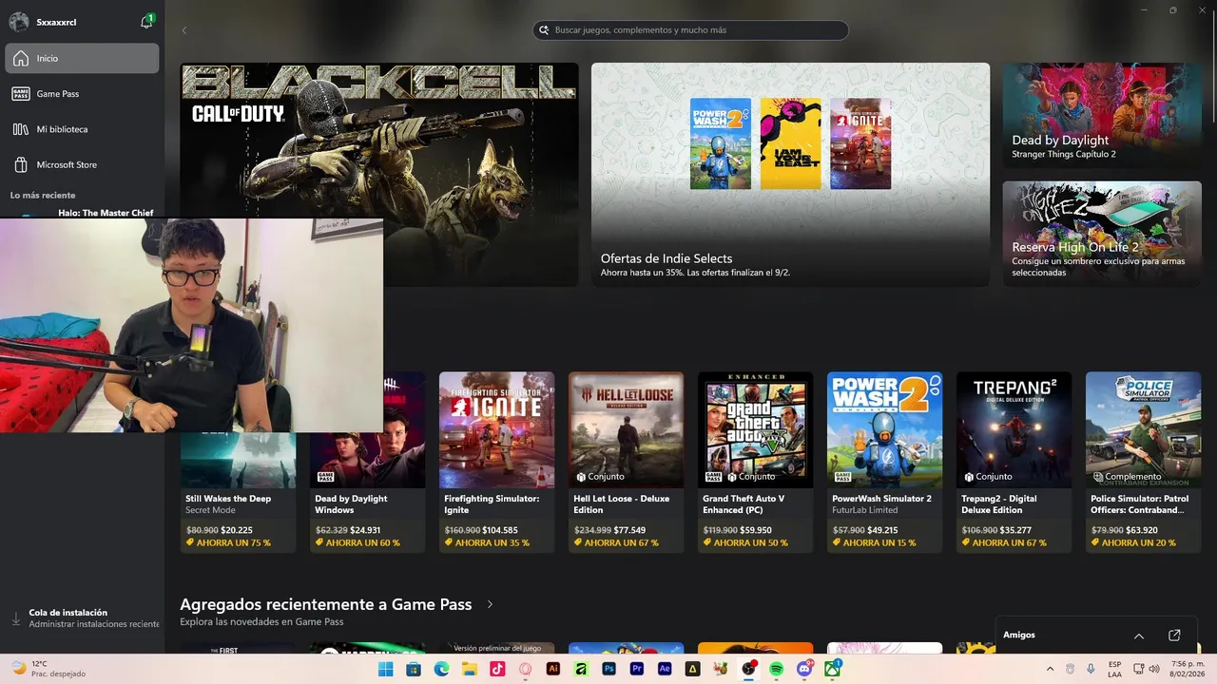Launch Adobe Illustrator from the taskbar
The height and width of the screenshot is (684, 1217).
(553, 669)
